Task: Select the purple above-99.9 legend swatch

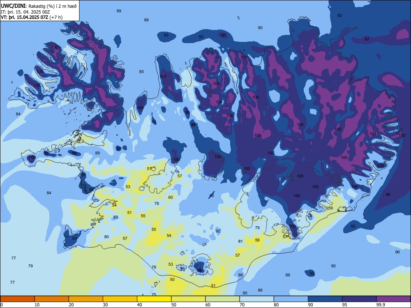Action: click(x=393, y=299)
